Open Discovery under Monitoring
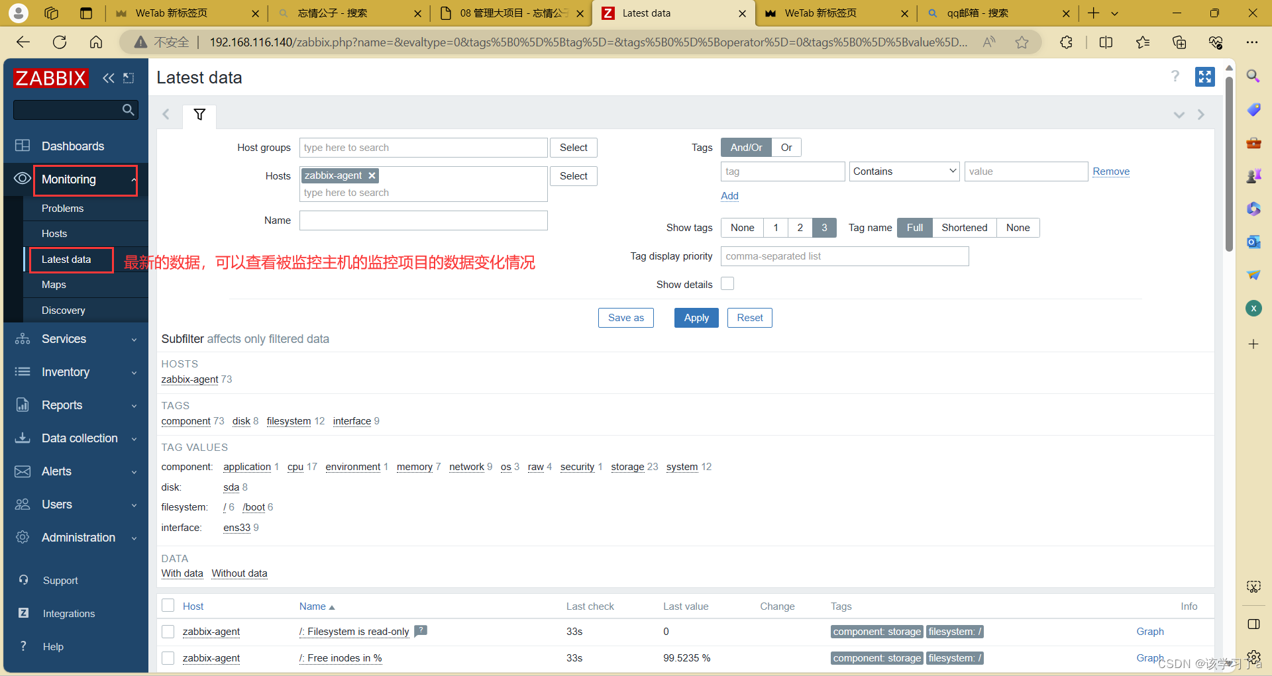Screen dimensions: 1272x676 63,311
